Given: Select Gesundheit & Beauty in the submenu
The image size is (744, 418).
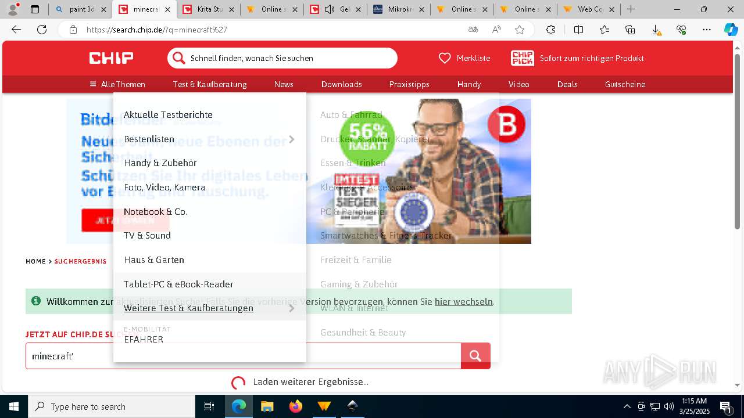Looking at the screenshot, I should [363, 333].
